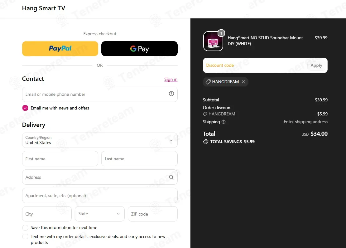Click the tag icon on HANGDREAM chip
The width and height of the screenshot is (346, 248).
[208, 82]
